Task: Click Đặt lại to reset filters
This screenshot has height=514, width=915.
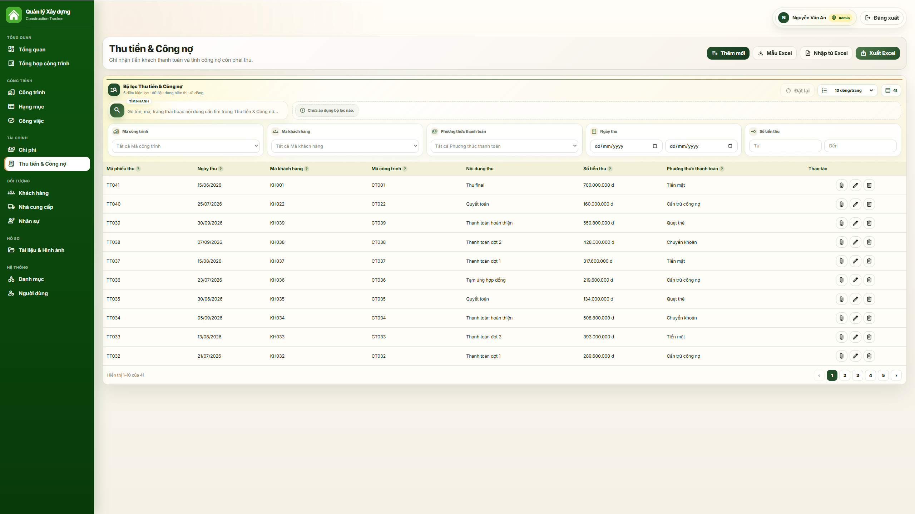Action: pos(797,91)
